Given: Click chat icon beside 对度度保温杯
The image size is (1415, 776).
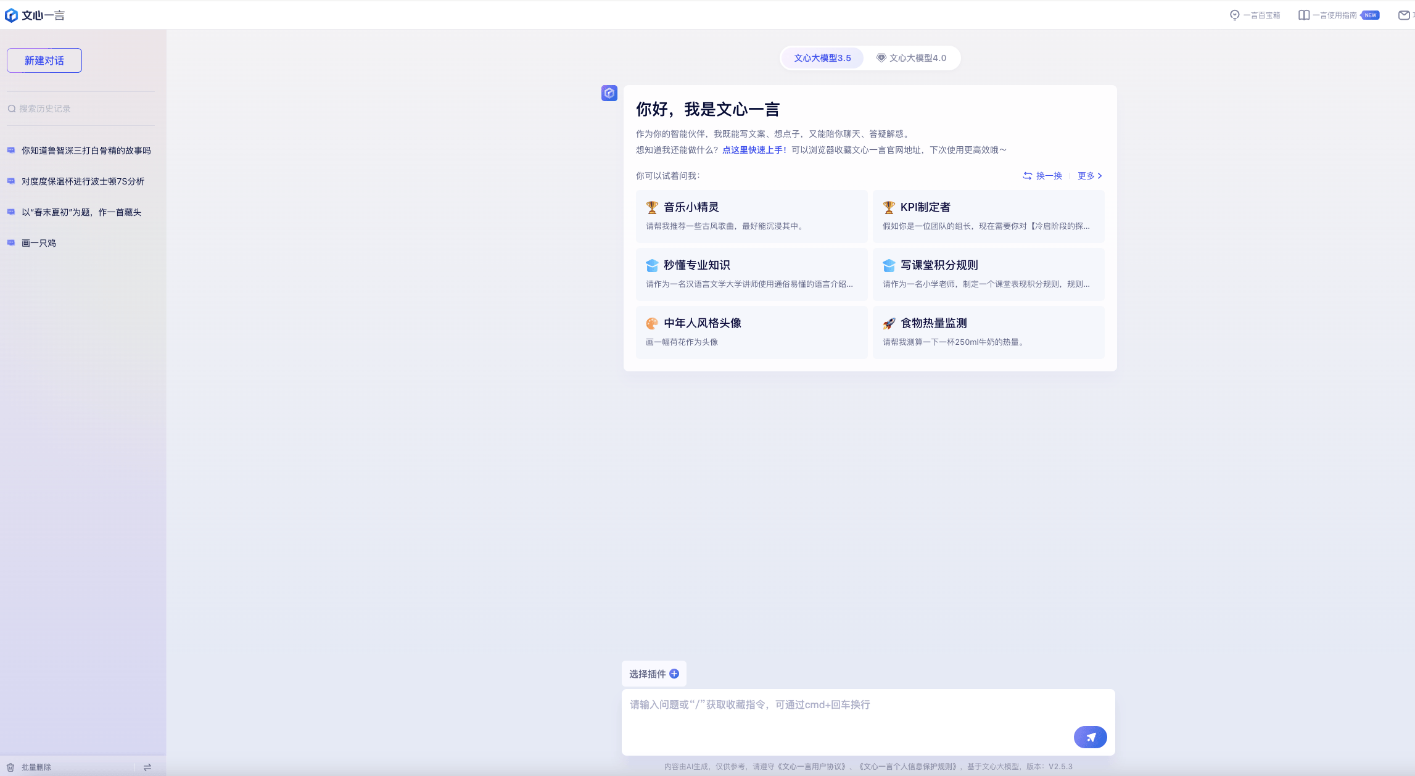Looking at the screenshot, I should point(11,181).
